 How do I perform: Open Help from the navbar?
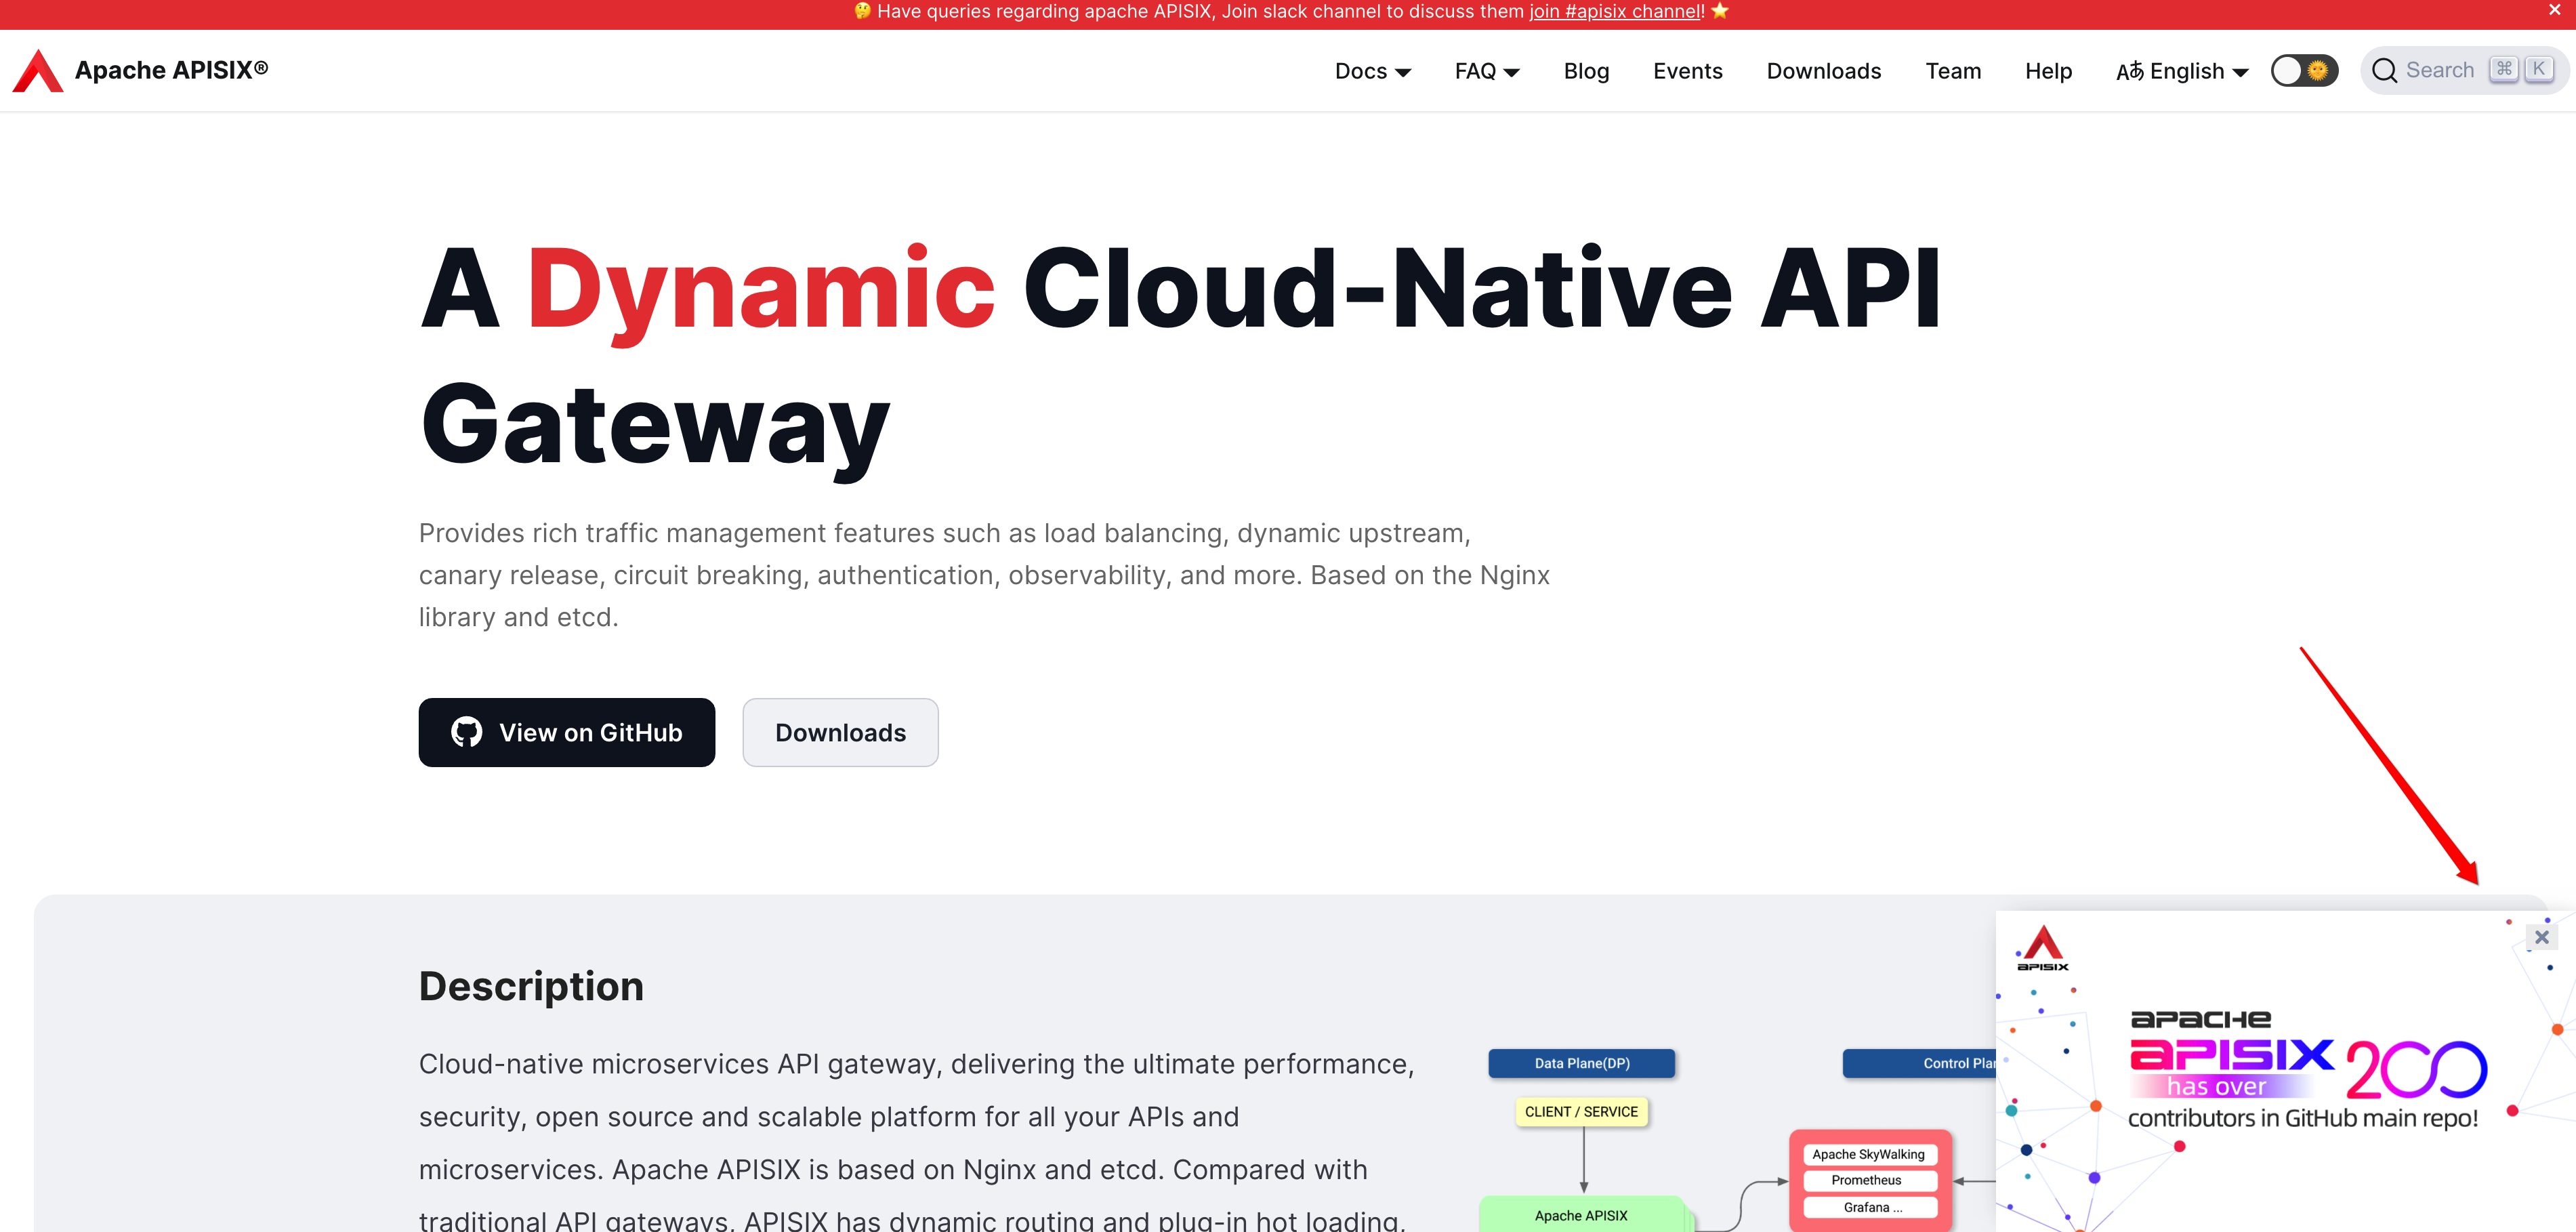(2048, 71)
